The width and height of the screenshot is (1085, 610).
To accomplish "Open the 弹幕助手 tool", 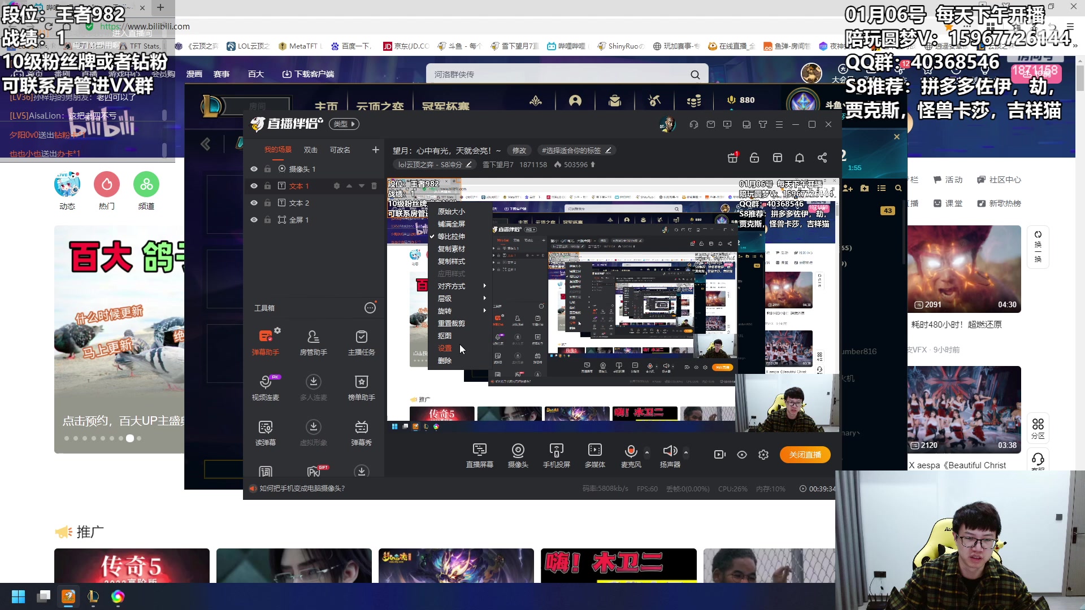I will tap(265, 342).
